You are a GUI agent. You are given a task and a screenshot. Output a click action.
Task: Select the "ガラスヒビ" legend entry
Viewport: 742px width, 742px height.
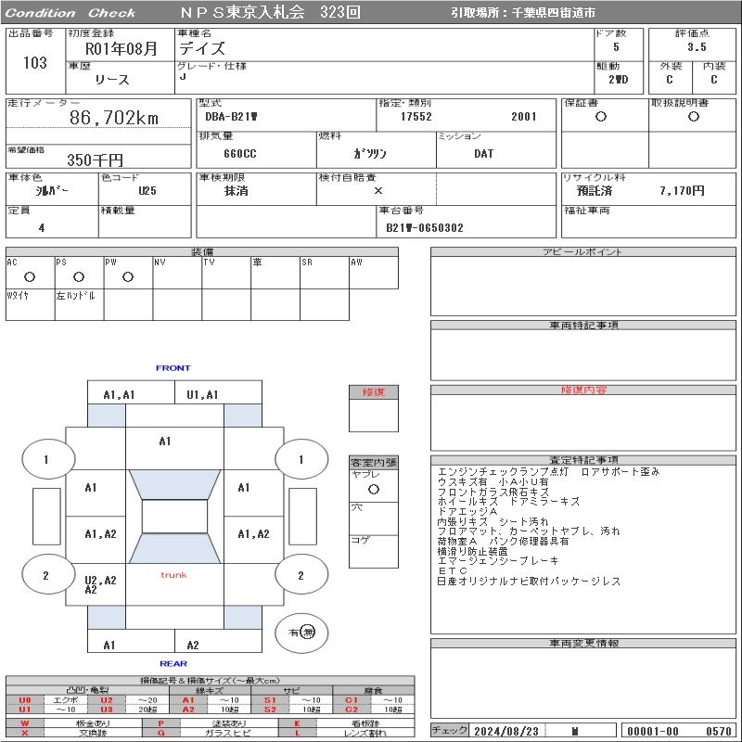pyautogui.click(x=227, y=733)
